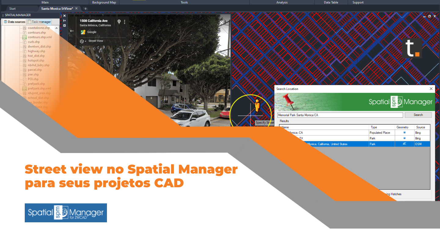Viewport: 440px width, 247px height.
Task: Close the Street View panel with X
Action: 222,23
